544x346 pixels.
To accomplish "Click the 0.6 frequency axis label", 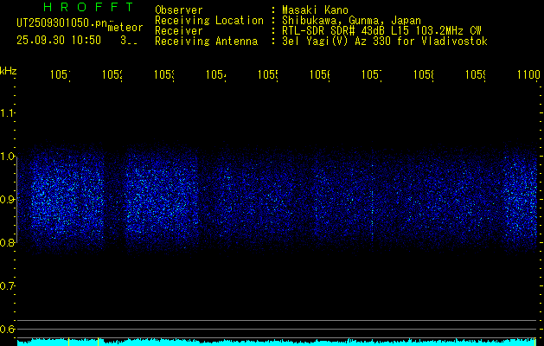I will (7, 329).
